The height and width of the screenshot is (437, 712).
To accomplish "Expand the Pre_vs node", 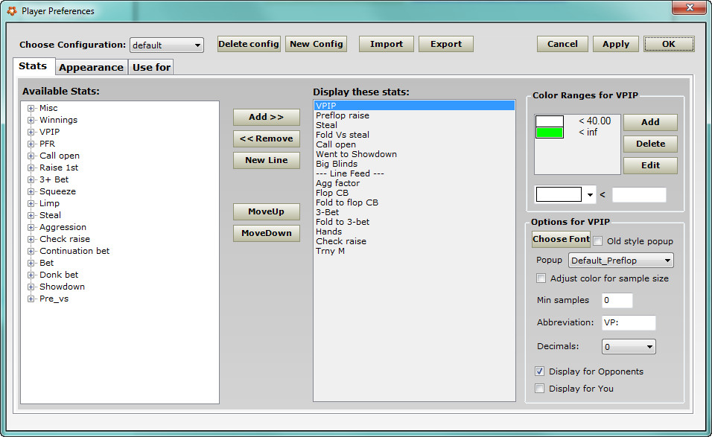I will 31,299.
